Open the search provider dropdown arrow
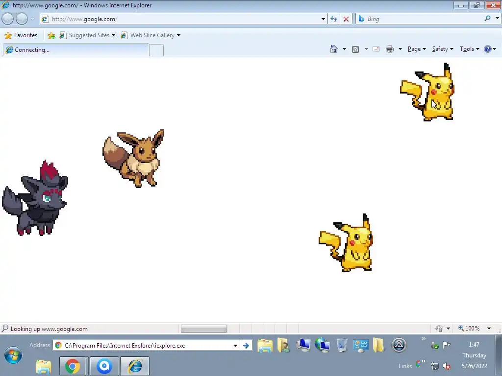502x376 pixels. (497, 19)
